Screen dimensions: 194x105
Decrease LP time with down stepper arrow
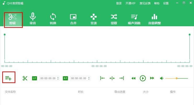click(58, 79)
